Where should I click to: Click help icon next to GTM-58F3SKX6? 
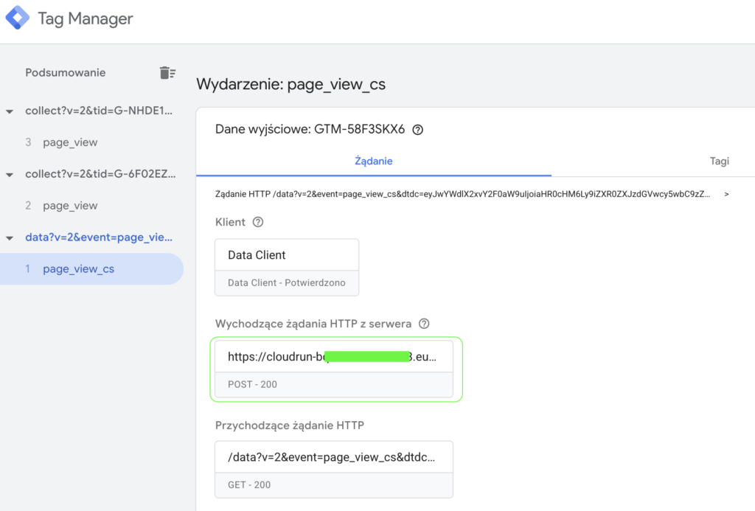click(x=418, y=130)
